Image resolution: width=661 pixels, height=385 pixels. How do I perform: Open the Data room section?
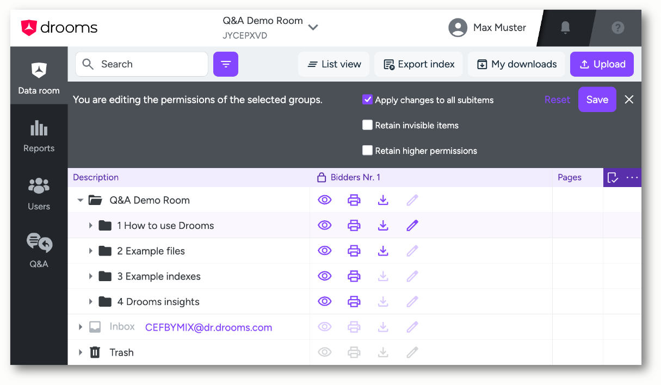(39, 76)
